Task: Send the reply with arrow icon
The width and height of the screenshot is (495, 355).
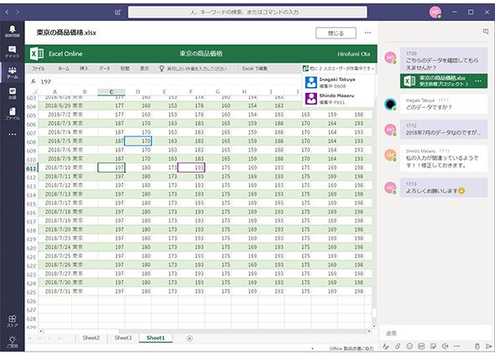Action: tap(488, 346)
